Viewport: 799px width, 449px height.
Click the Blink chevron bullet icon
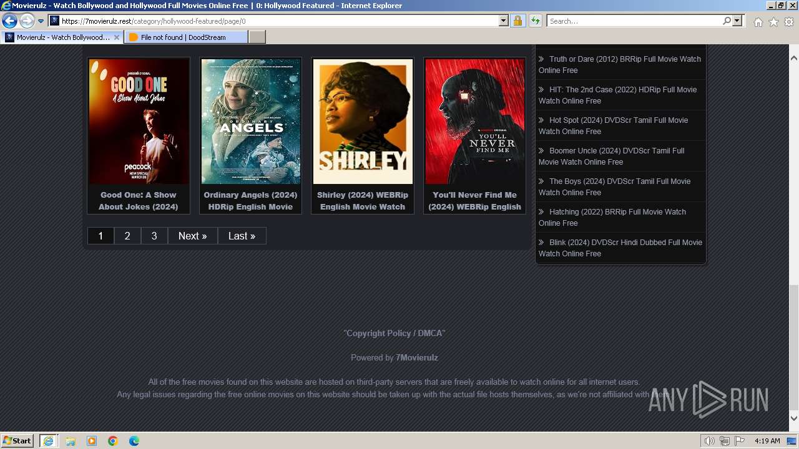point(541,243)
